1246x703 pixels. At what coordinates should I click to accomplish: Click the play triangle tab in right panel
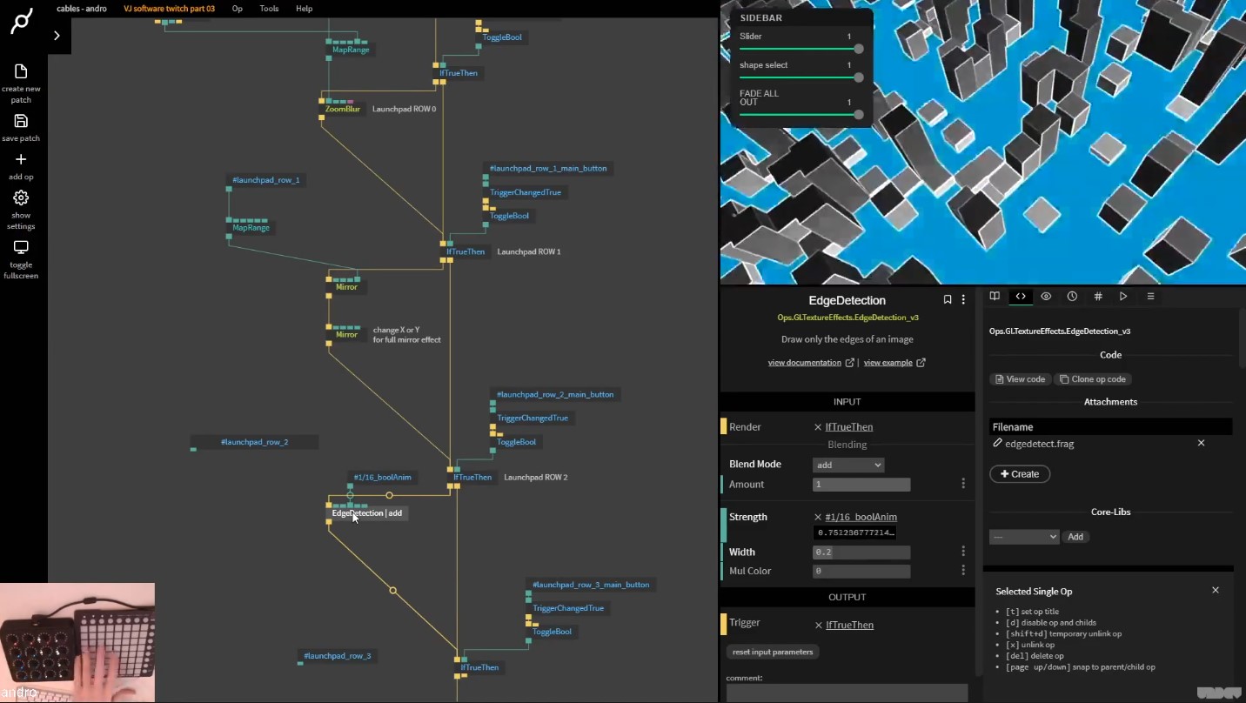pos(1123,296)
